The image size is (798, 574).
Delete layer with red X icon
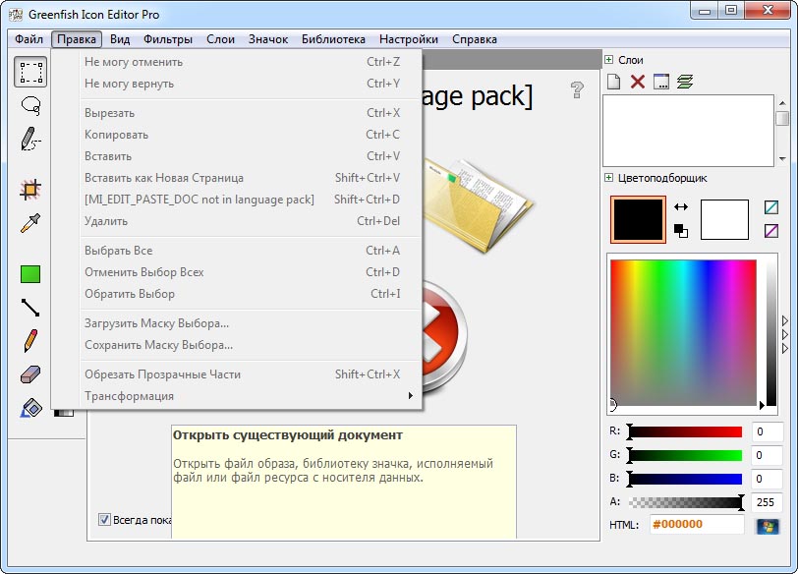[x=637, y=82]
